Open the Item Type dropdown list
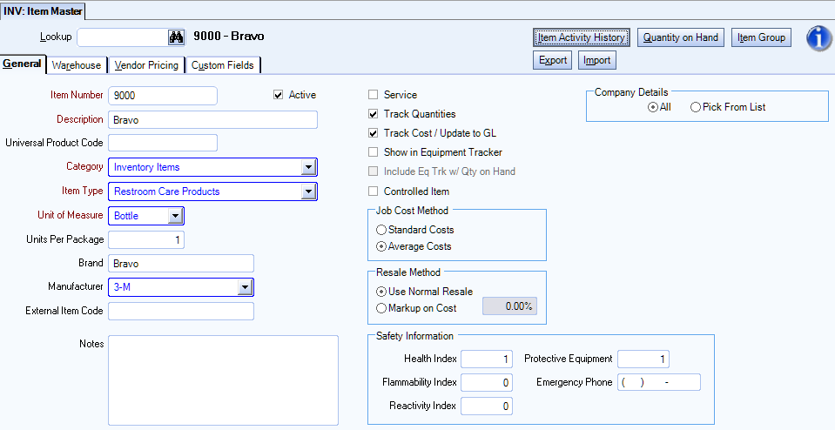Viewport: 835px width, 430px height. [x=308, y=191]
